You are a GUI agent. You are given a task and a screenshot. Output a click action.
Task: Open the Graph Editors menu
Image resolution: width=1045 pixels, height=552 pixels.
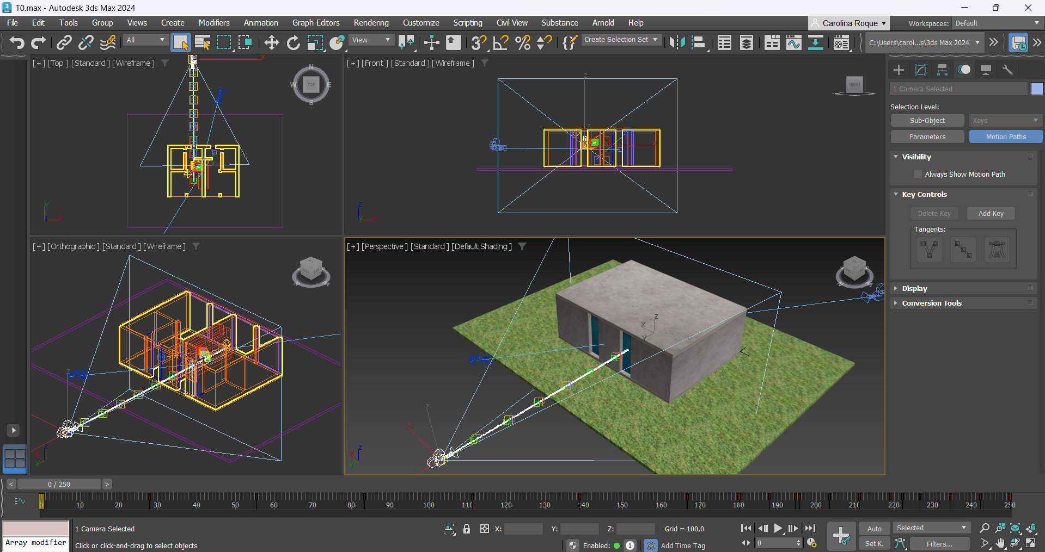(x=316, y=23)
